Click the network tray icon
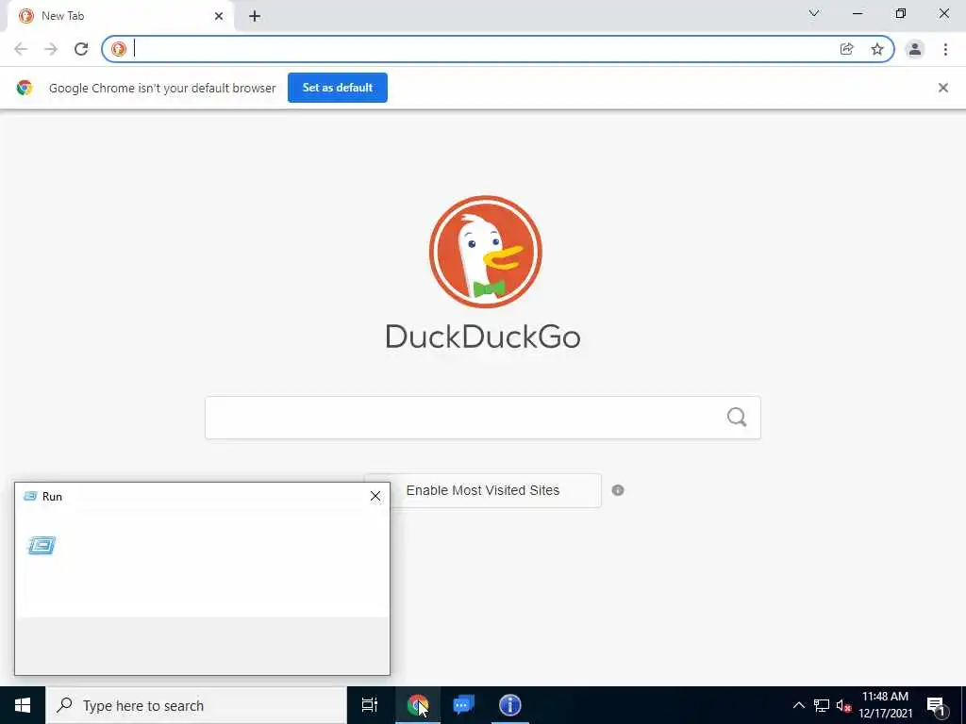This screenshot has height=724, width=966. click(x=822, y=705)
